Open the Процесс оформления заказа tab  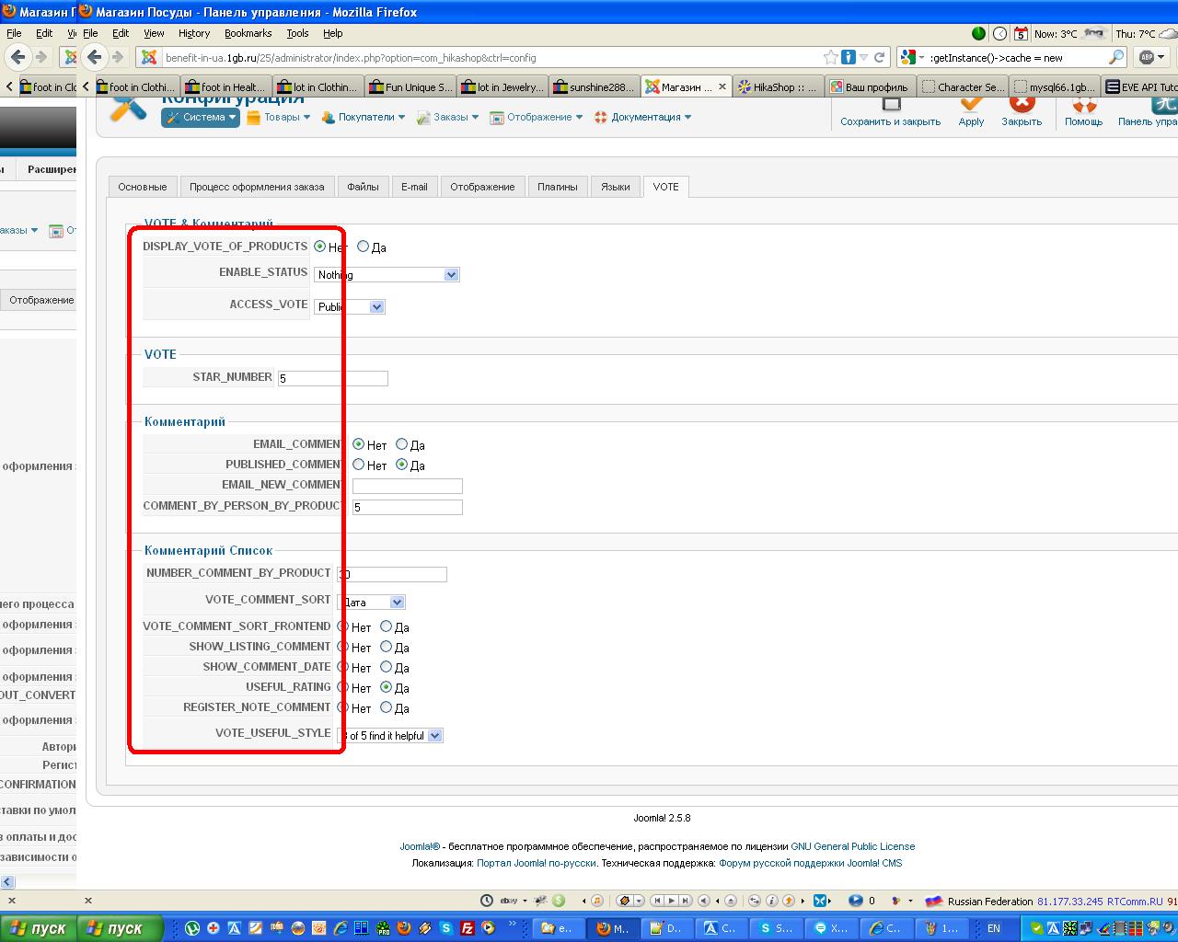click(257, 187)
